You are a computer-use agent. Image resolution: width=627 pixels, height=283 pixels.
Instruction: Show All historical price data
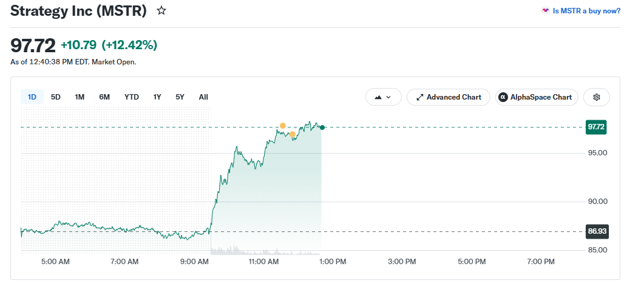pyautogui.click(x=203, y=97)
